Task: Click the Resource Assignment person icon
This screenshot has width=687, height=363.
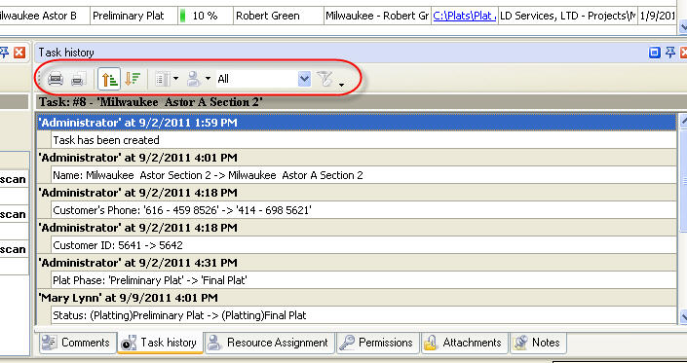Action: (x=214, y=343)
